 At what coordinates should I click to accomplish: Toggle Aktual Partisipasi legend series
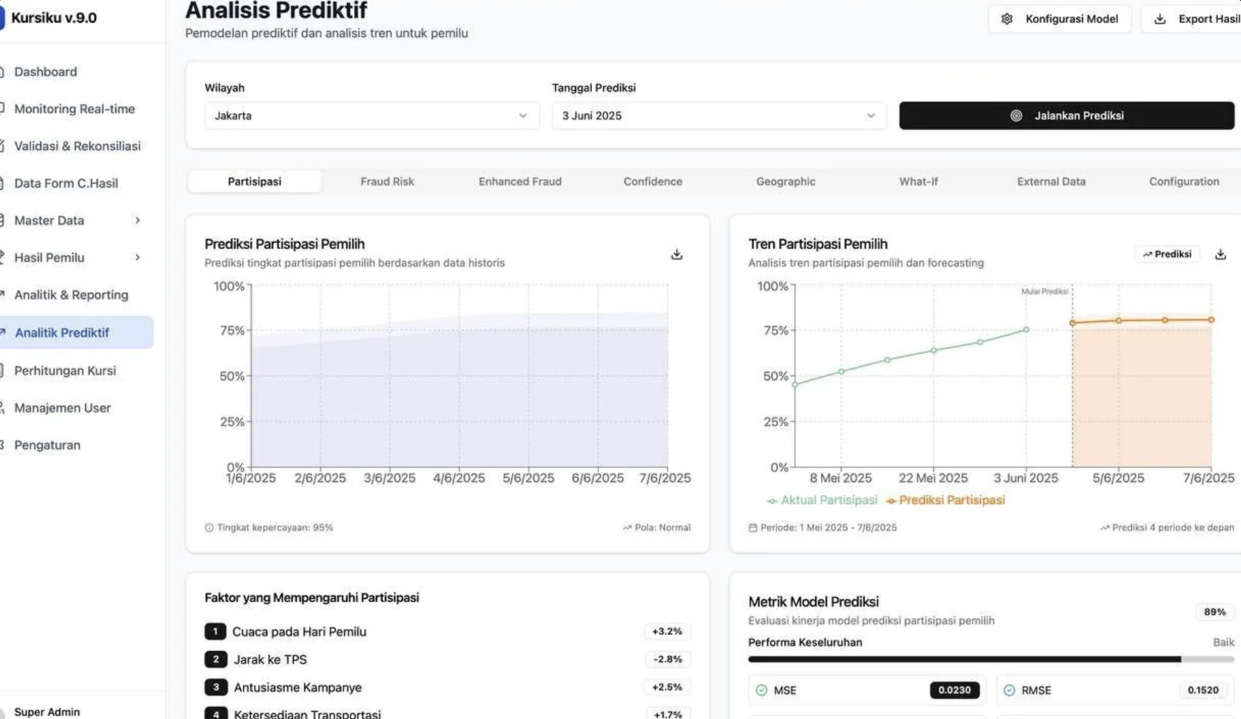(822, 500)
